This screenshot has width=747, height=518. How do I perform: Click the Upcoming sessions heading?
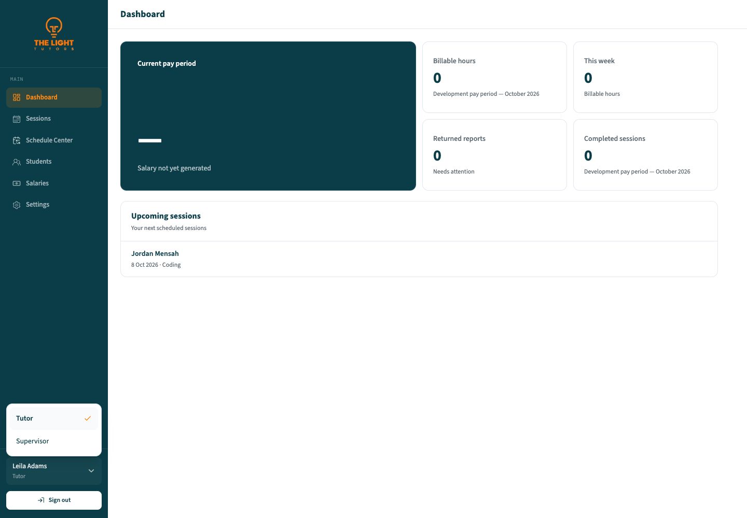[166, 216]
